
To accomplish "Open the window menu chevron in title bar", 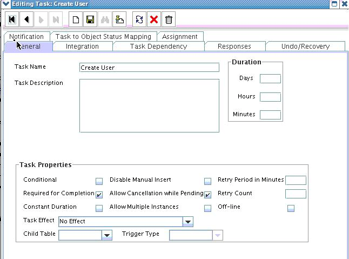I will click(x=5, y=4).
